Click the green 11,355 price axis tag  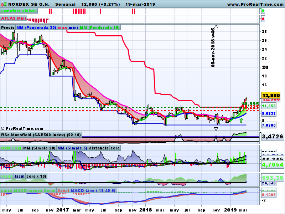pyautogui.click(x=269, y=106)
